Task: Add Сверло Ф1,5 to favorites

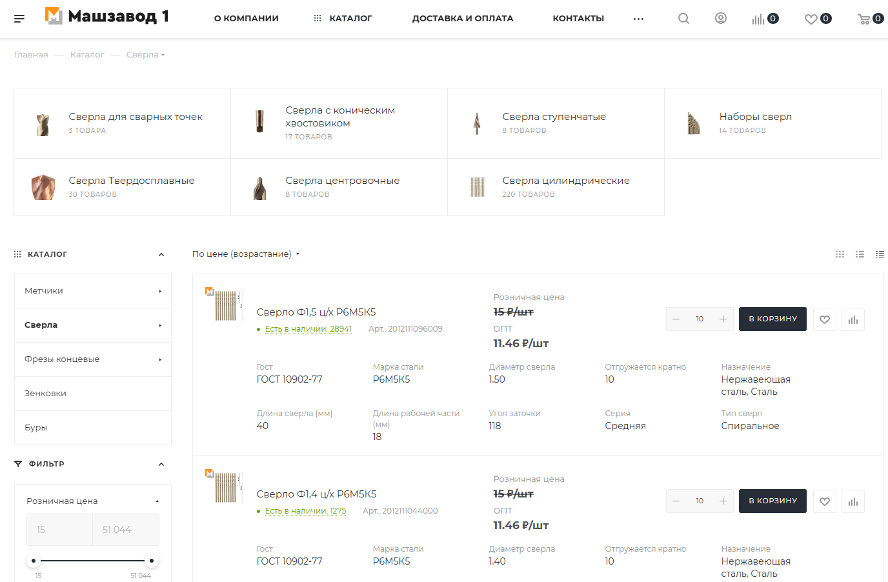Action: tap(825, 319)
